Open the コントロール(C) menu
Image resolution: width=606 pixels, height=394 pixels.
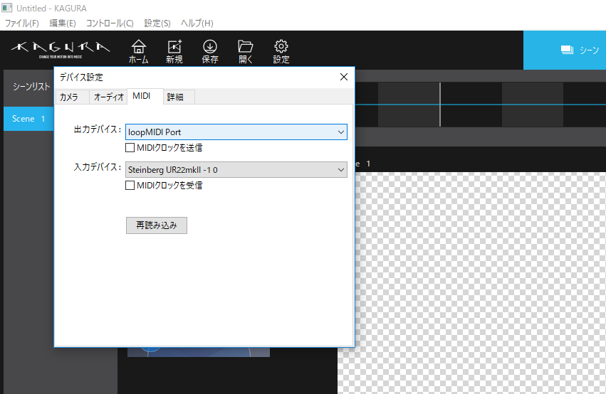[110, 23]
